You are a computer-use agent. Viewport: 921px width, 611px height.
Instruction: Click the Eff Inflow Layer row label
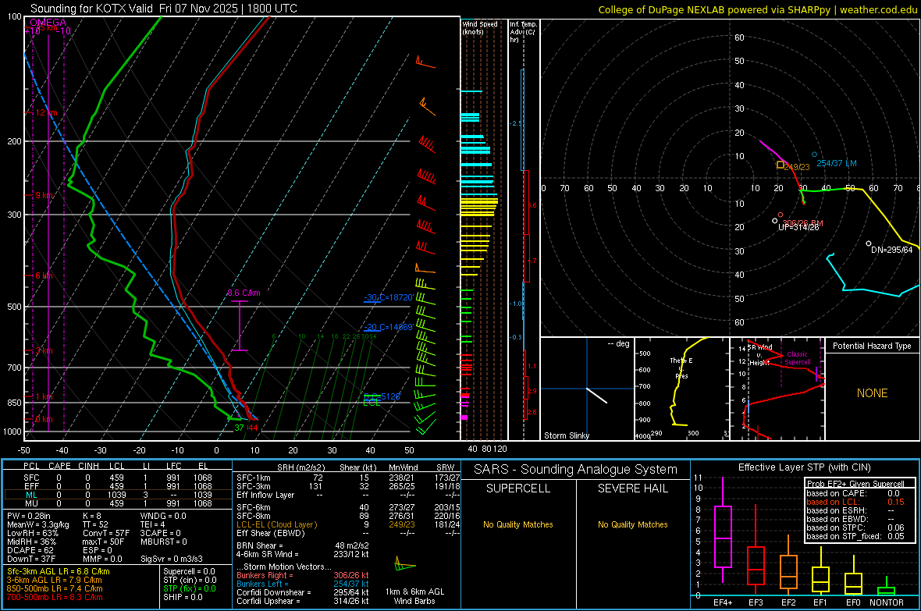pyautogui.click(x=265, y=495)
